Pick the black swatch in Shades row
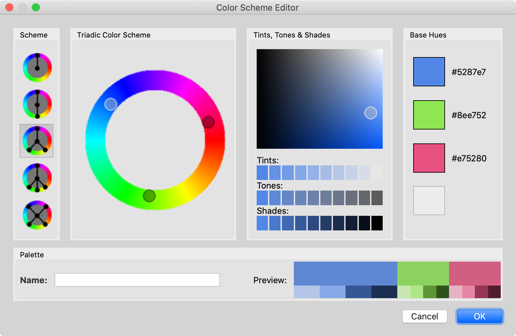516x336 pixels. pos(377,223)
